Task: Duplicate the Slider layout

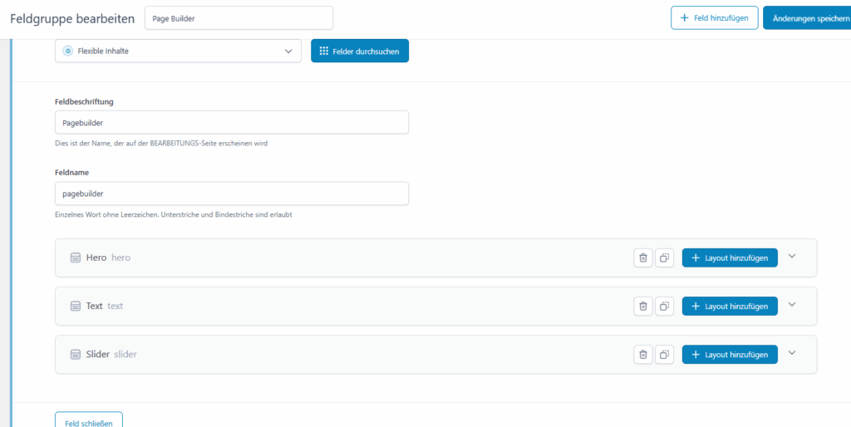Action: (x=664, y=355)
